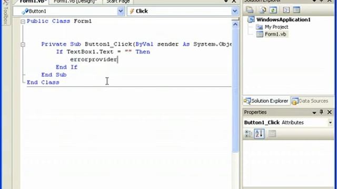Screen dimensions: 337x189
Task: Collapse the Public Class Form1 region
Action: 23,22
